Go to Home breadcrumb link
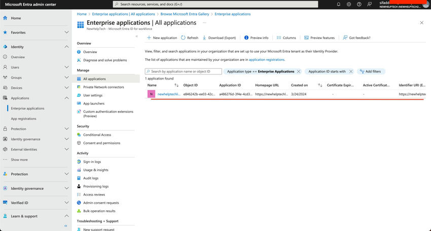The image size is (431, 231). [x=82, y=14]
